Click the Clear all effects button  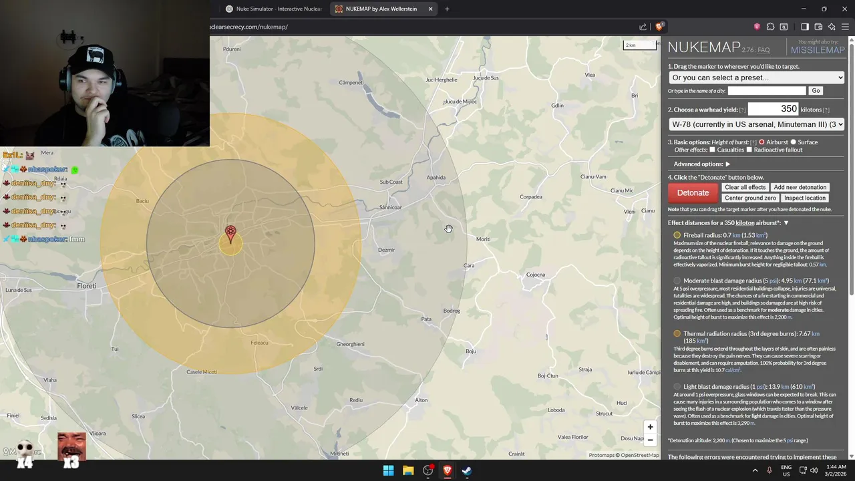click(745, 187)
